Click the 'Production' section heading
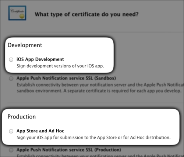The width and height of the screenshot is (184, 157). pyautogui.click(x=22, y=117)
